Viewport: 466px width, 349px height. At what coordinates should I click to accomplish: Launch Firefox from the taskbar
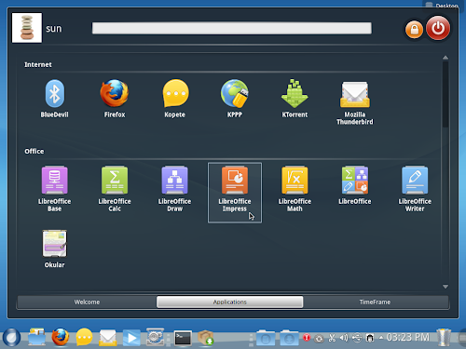(x=61, y=337)
